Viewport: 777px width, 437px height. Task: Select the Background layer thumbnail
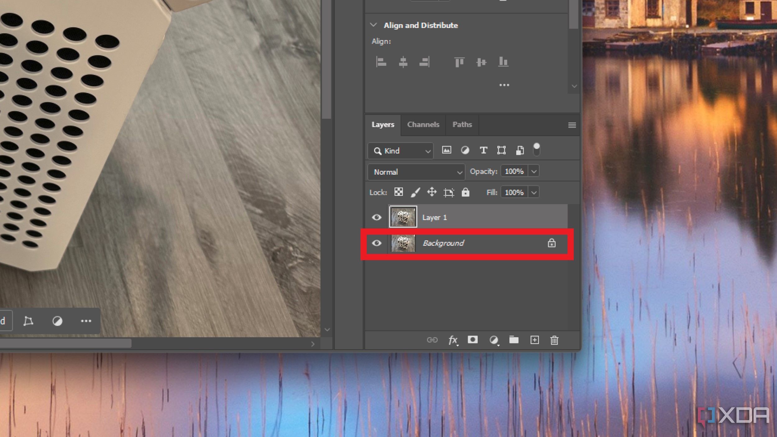coord(402,243)
